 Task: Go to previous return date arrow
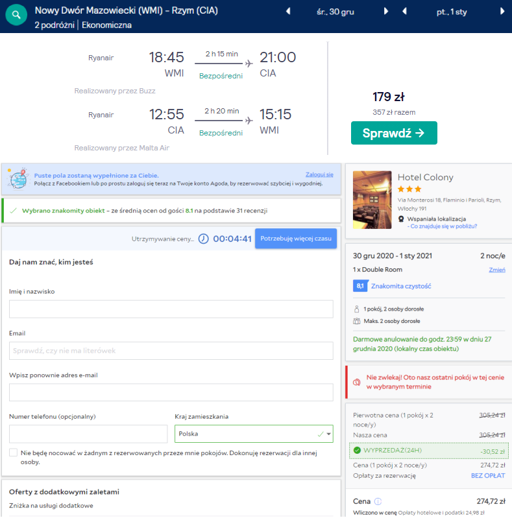pos(404,12)
